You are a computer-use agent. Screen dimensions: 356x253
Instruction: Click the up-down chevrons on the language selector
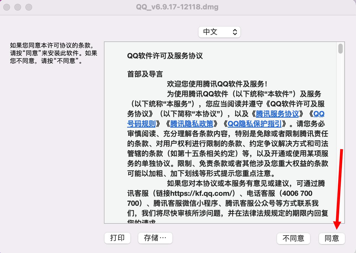[x=235, y=32]
